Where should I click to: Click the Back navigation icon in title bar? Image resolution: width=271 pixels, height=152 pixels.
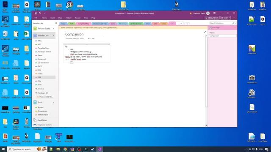coord(36,13)
